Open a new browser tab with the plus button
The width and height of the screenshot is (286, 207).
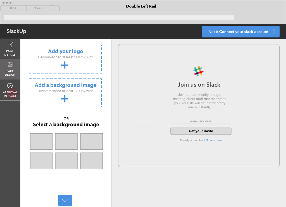click(56, 8)
